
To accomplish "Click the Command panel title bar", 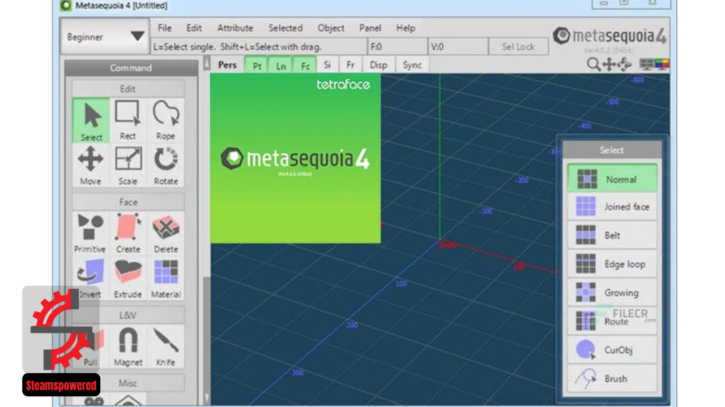I will pos(131,68).
